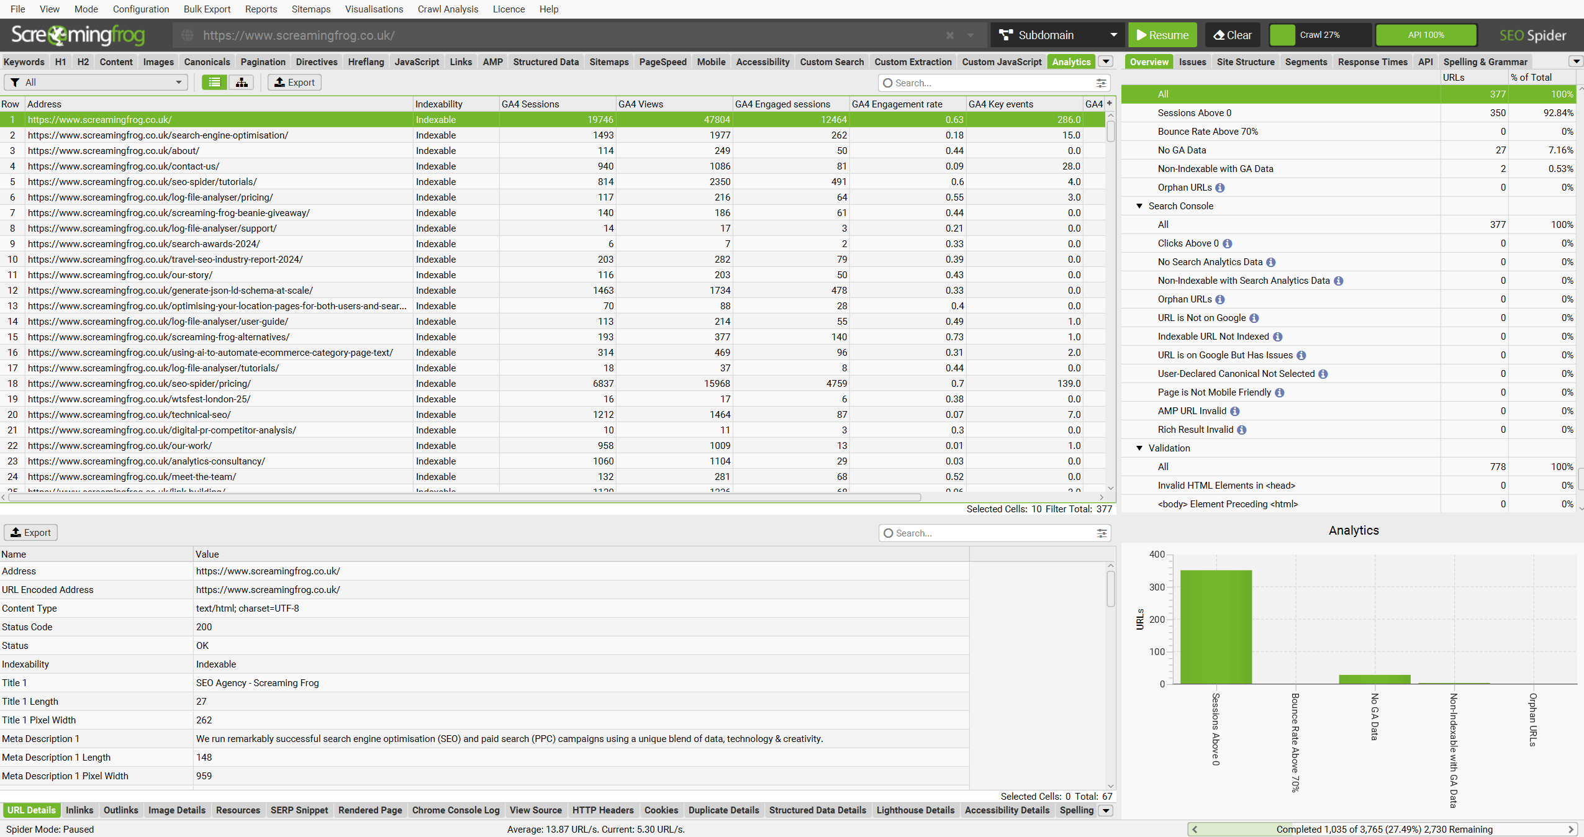
Task: Click info icon next to Rich Result Invalid
Action: pyautogui.click(x=1242, y=430)
